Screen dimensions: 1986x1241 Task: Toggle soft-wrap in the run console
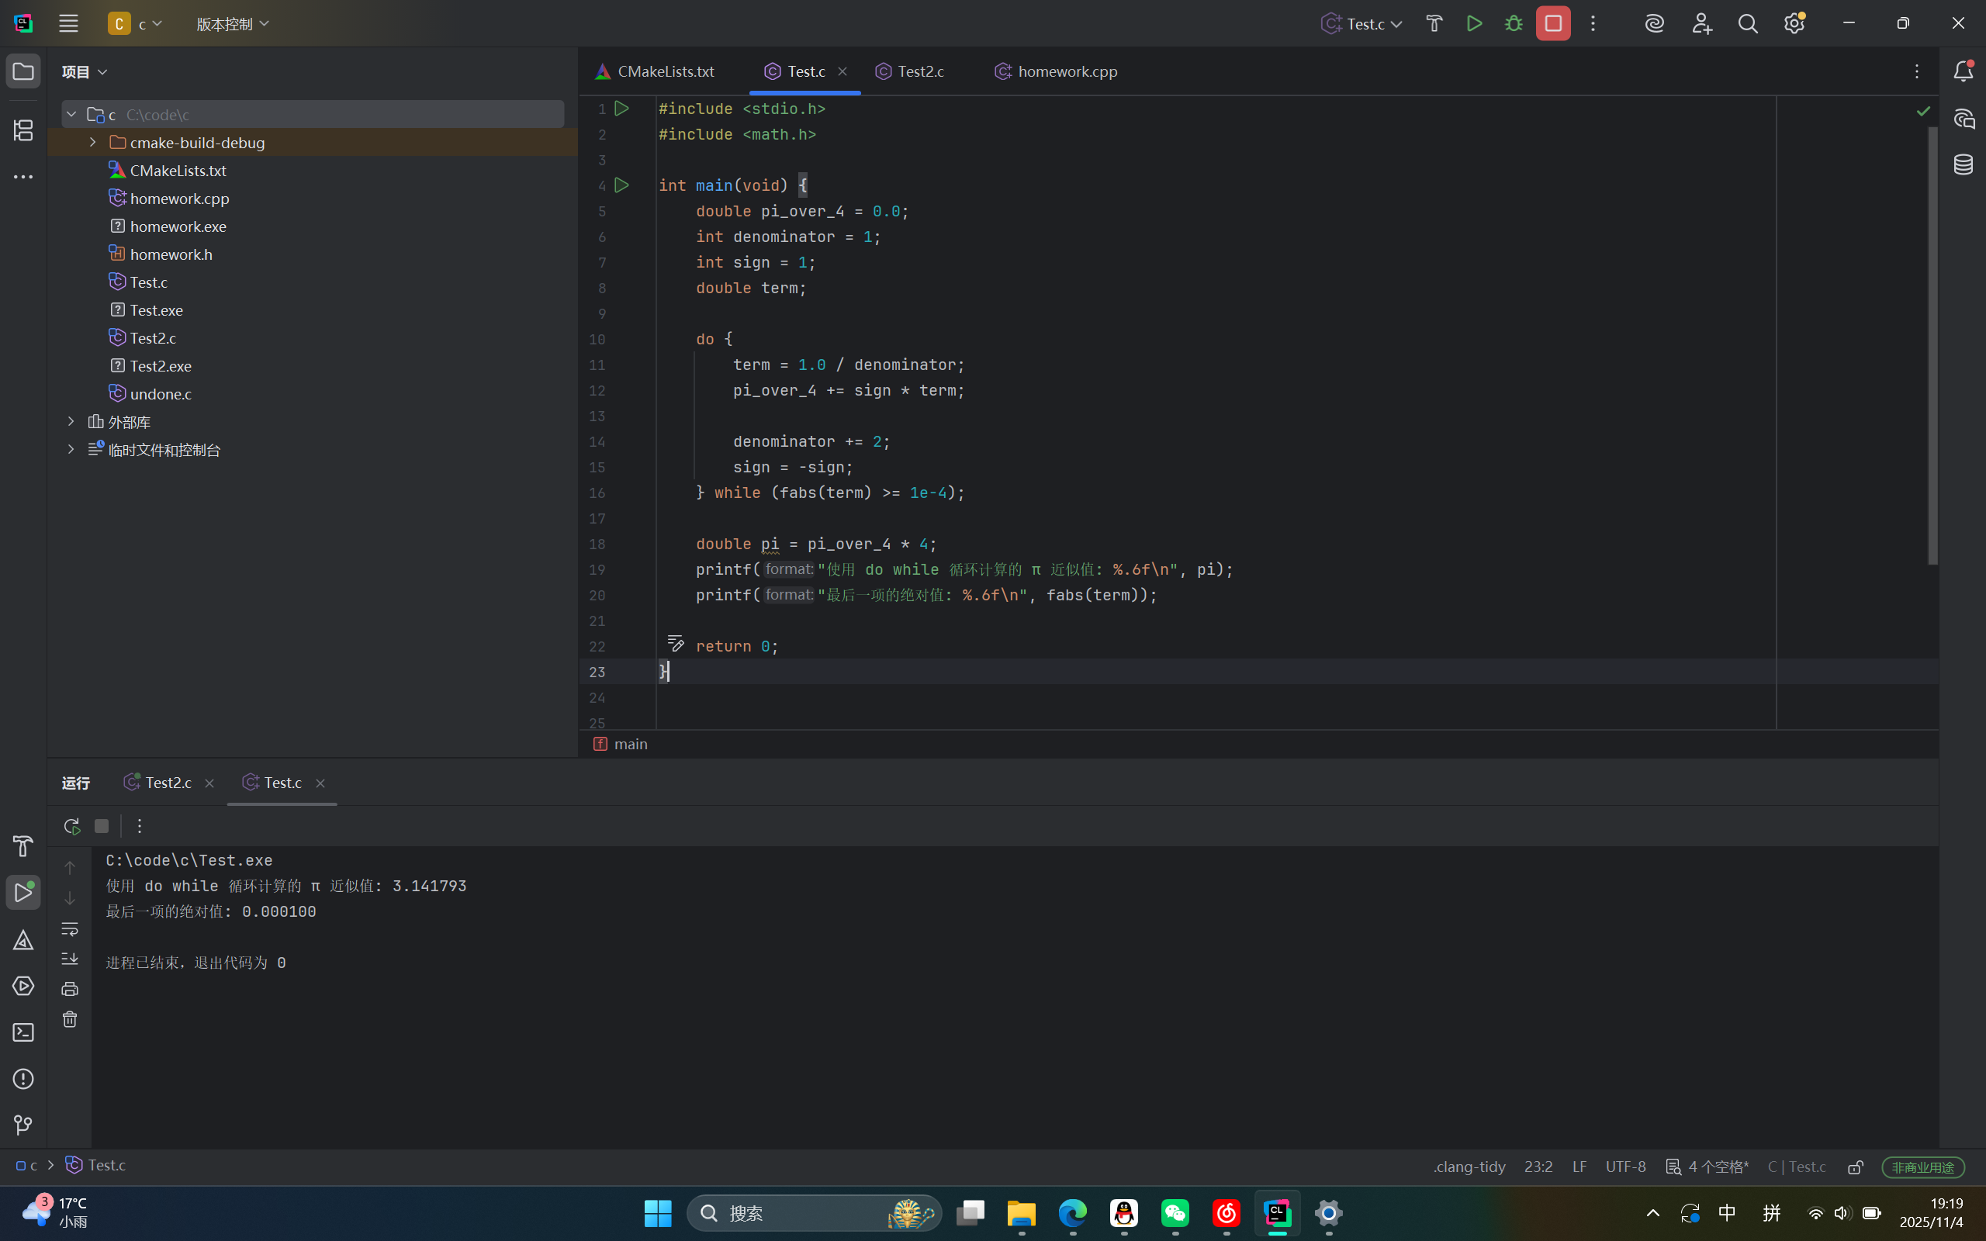[x=70, y=929]
